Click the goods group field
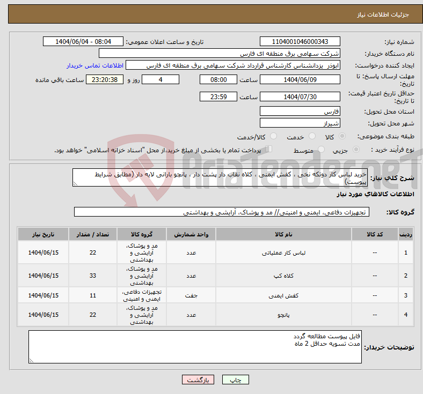 pyautogui.click(x=222, y=212)
